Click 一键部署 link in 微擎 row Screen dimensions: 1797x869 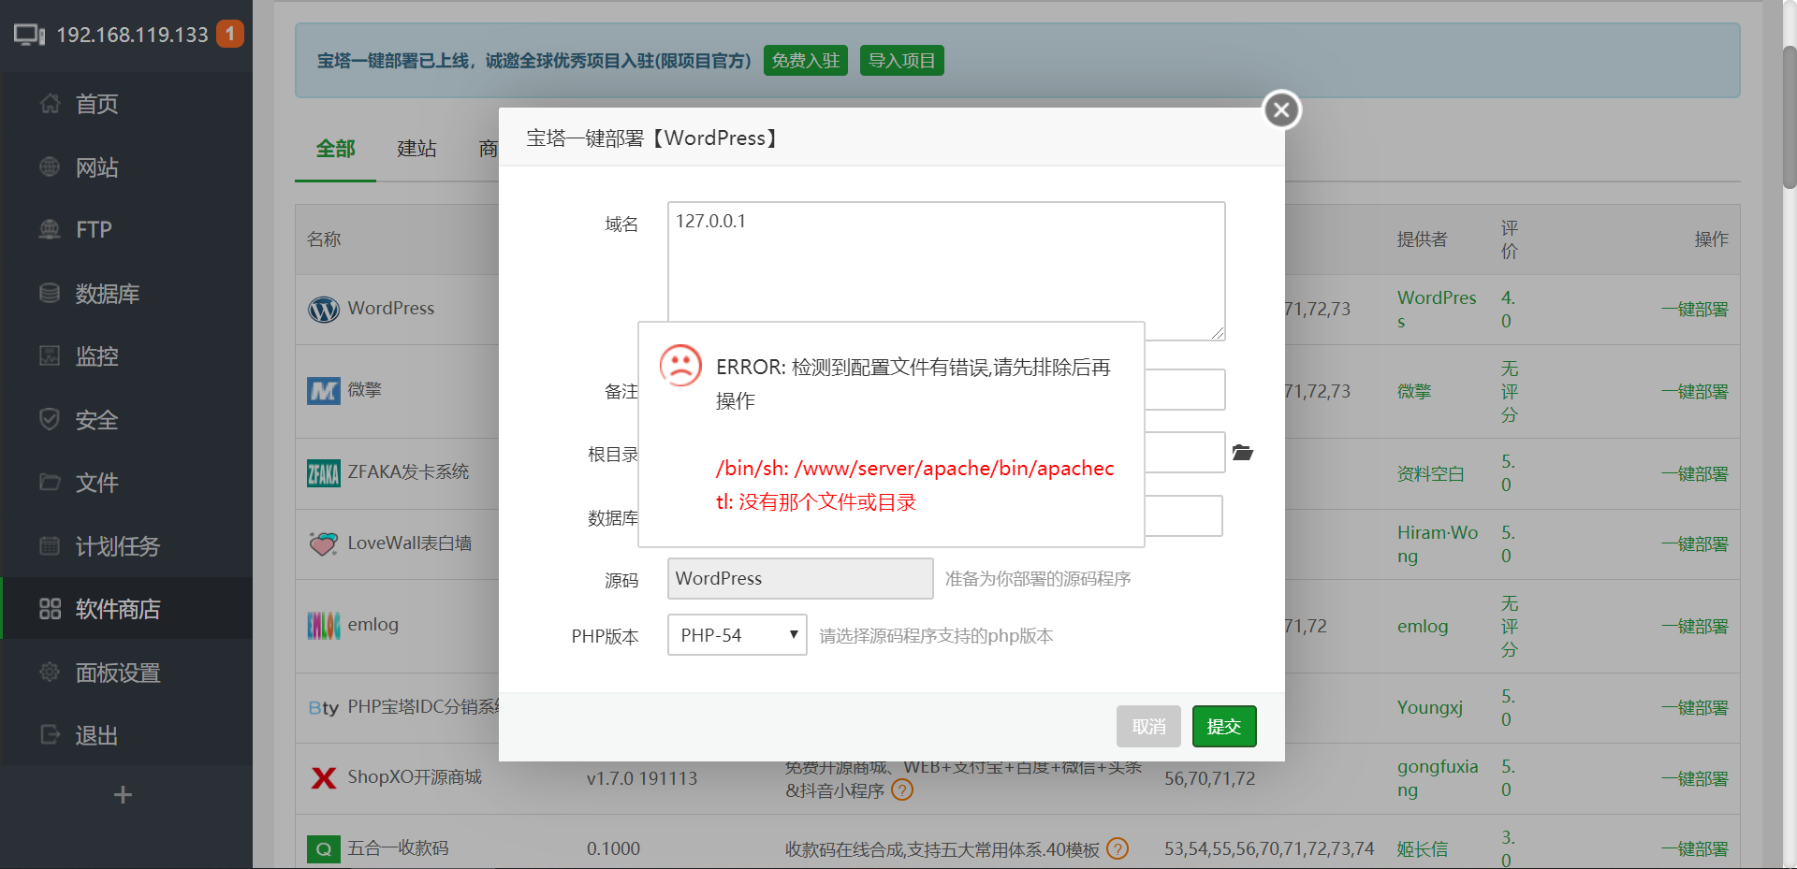point(1695,392)
